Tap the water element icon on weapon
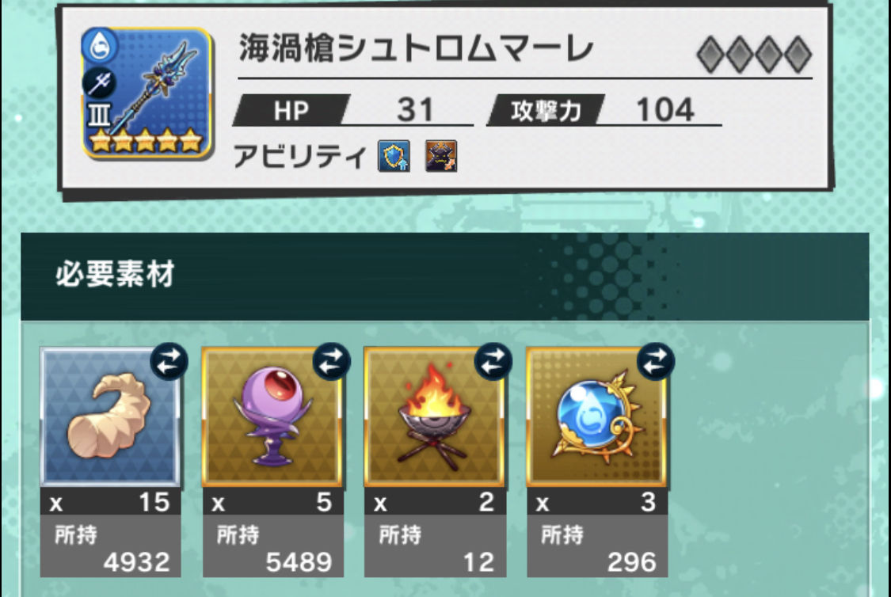 click(100, 45)
